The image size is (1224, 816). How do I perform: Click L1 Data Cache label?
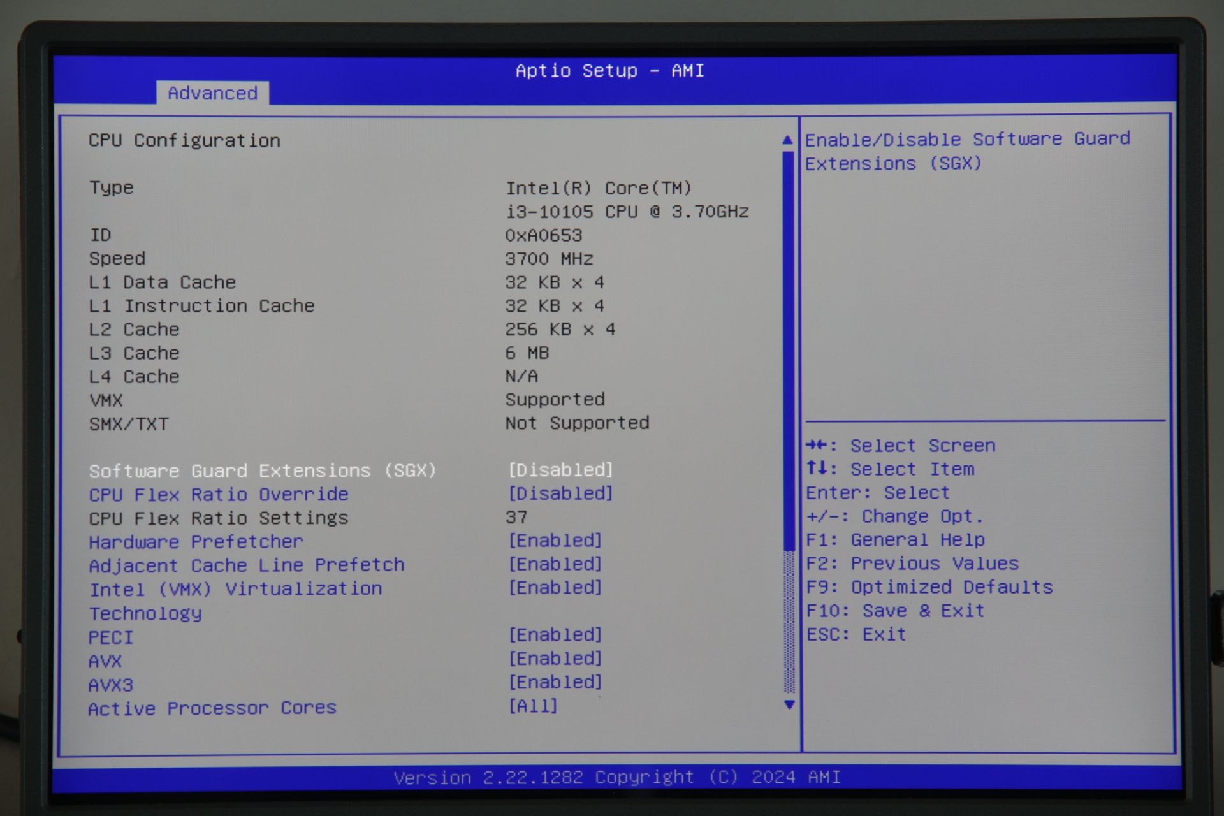[x=163, y=282]
